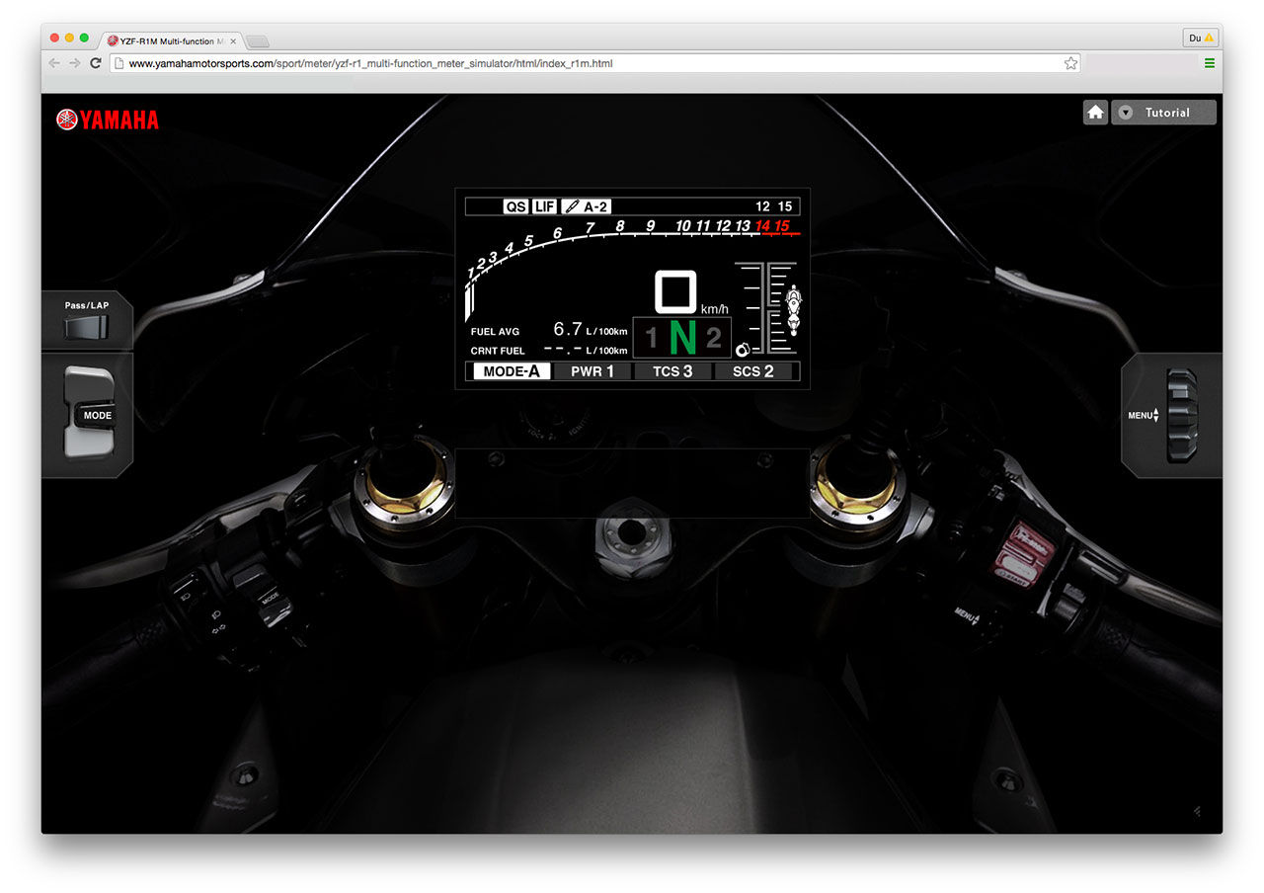Open the Du profile button
The height and width of the screenshot is (893, 1264).
click(1200, 39)
